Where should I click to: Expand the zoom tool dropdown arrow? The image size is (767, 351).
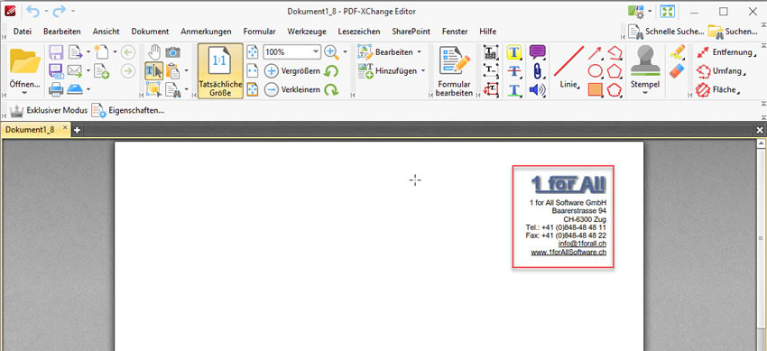345,51
